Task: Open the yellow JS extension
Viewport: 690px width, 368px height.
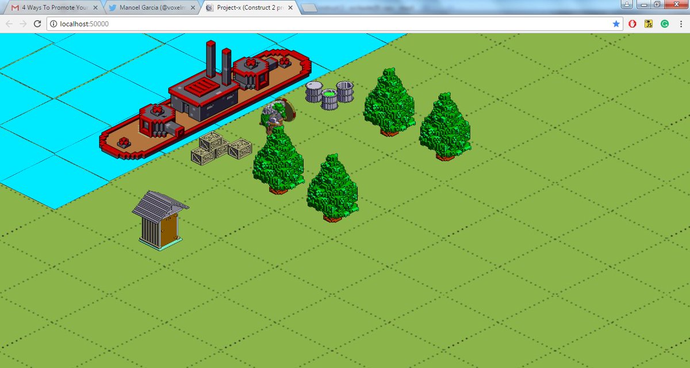Action: [648, 24]
